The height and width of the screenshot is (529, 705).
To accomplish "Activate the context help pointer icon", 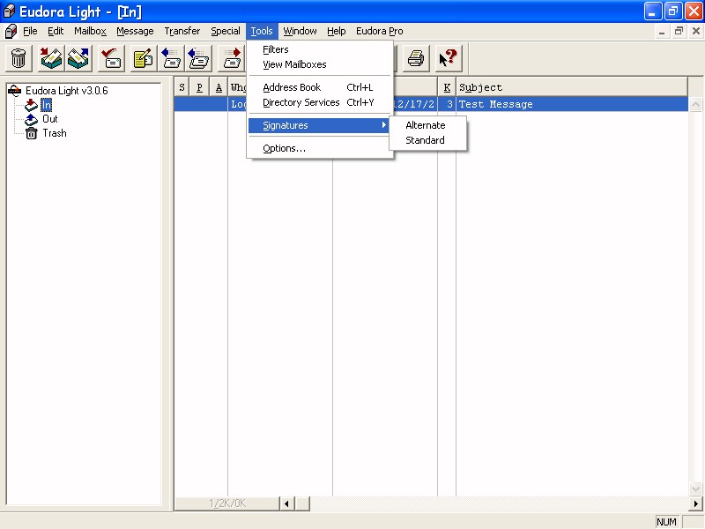I will pyautogui.click(x=449, y=58).
